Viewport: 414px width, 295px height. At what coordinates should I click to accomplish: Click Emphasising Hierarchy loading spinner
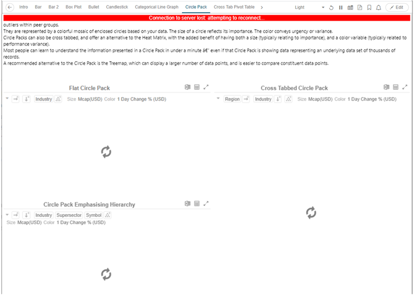point(106,274)
